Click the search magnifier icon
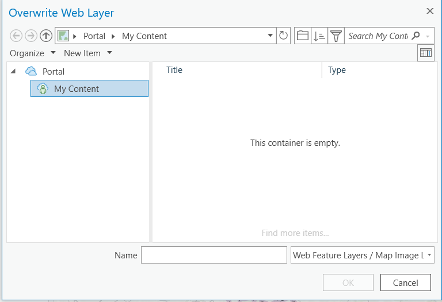Image resolution: width=442 pixels, height=302 pixels. coord(416,36)
